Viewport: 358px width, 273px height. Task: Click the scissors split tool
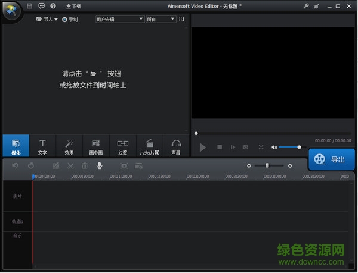click(70, 165)
